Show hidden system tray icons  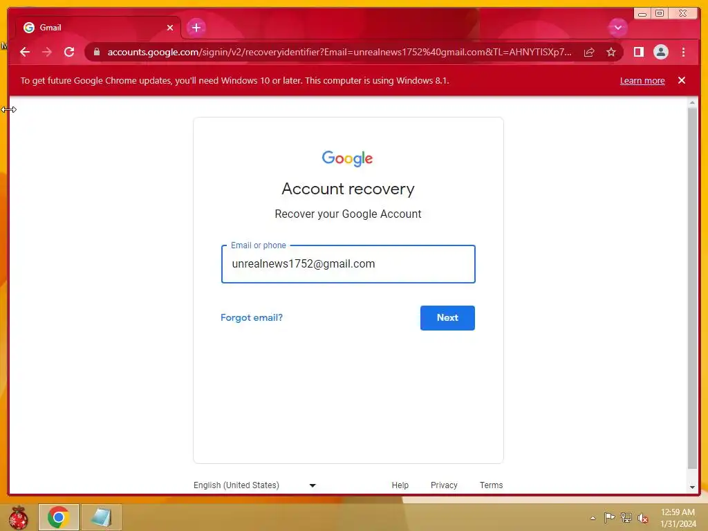[593, 518]
